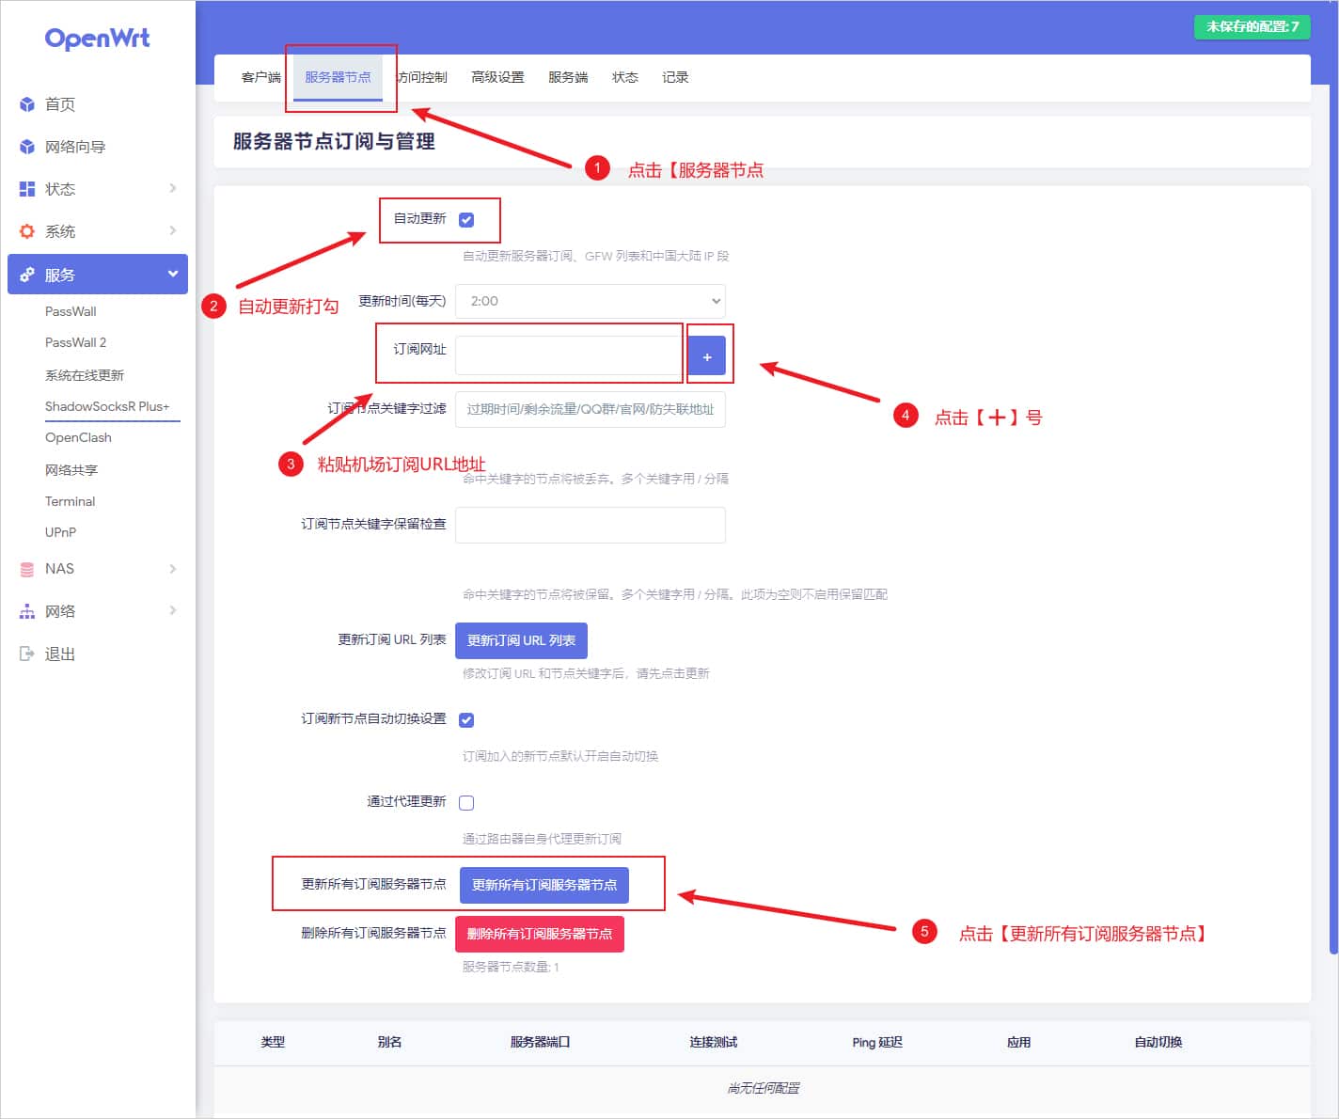The width and height of the screenshot is (1339, 1119).
Task: Click the 网络 network topology icon
Action: (27, 611)
